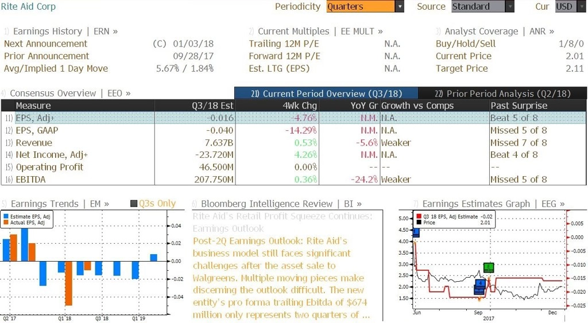588x323 pixels.
Task: Toggle the Q3s Only checkbox
Action: (x=134, y=204)
